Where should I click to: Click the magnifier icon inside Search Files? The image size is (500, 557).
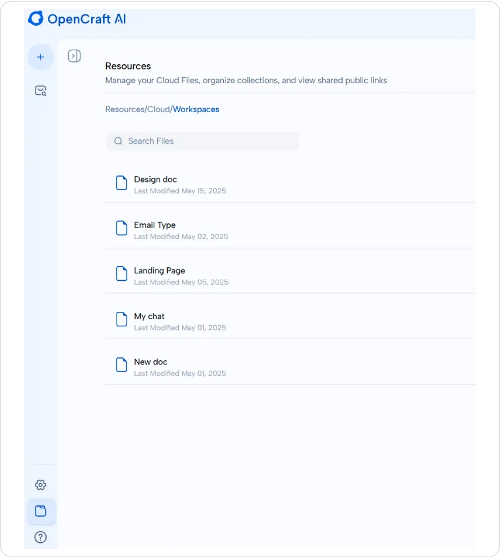(118, 141)
